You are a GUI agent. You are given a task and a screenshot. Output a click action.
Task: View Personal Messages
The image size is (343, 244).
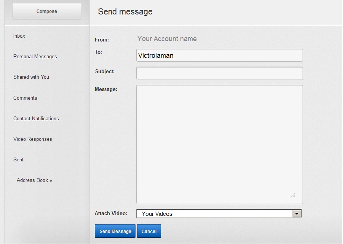tap(35, 56)
